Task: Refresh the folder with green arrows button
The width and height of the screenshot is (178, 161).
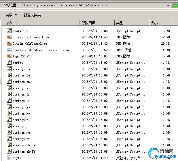Action: coord(175,5)
